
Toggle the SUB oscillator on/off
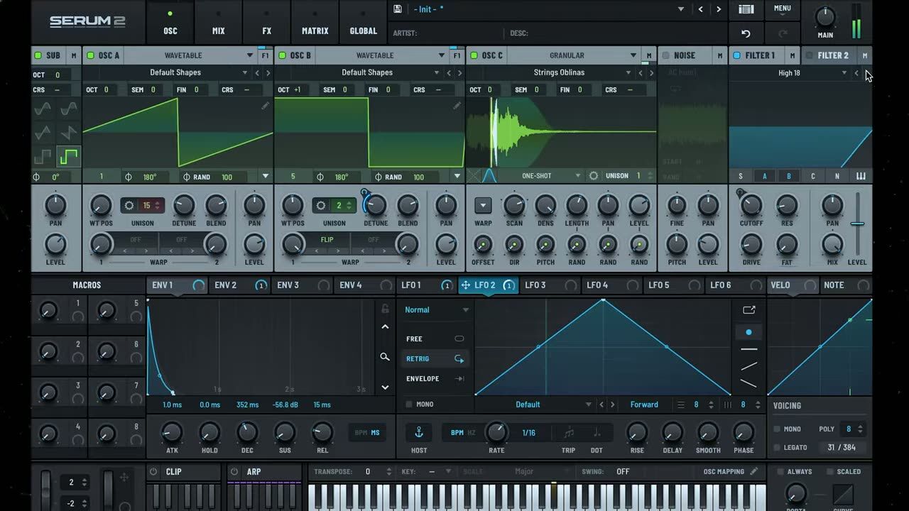(x=38, y=55)
